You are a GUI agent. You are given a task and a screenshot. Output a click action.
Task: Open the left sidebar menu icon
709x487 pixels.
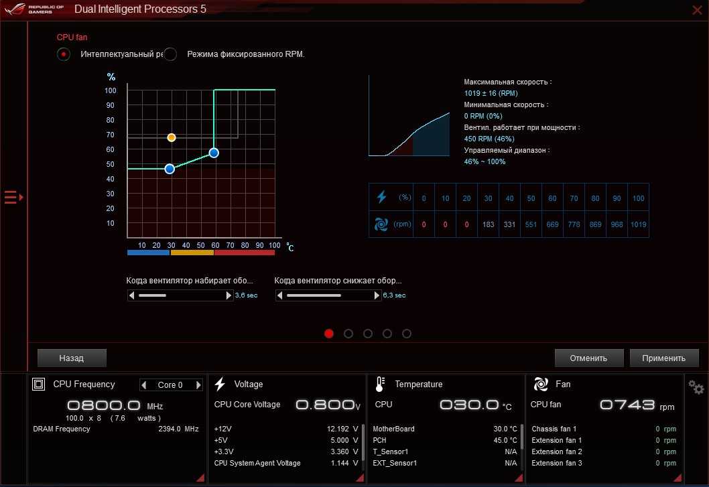point(13,197)
